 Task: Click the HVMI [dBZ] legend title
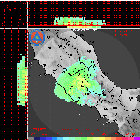click(x=38, y=129)
